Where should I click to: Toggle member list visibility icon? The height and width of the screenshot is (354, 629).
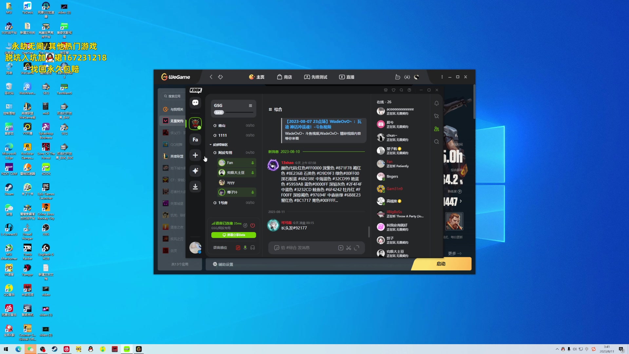(436, 129)
